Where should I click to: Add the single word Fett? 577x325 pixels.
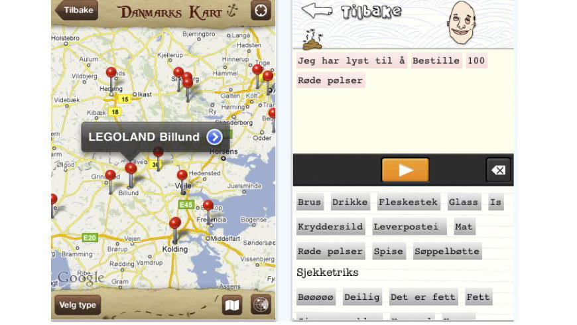pyautogui.click(x=478, y=297)
